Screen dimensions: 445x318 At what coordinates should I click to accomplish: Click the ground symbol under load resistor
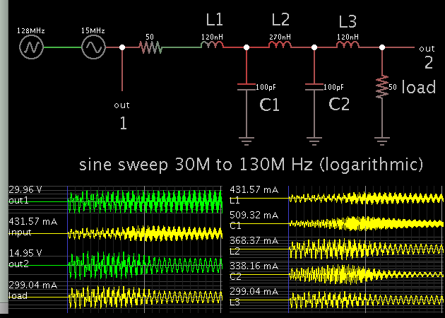[382, 141]
